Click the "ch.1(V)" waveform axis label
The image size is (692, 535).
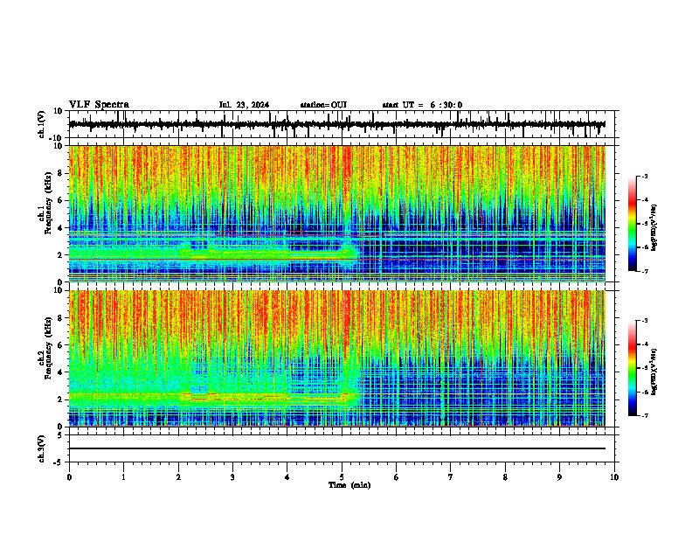tap(42, 124)
